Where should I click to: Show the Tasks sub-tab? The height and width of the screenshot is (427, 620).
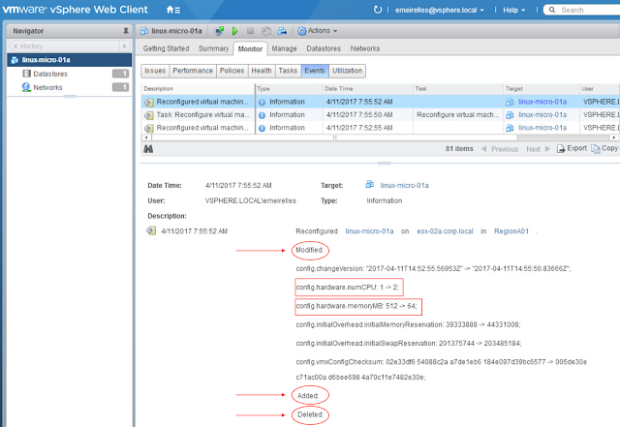288,71
